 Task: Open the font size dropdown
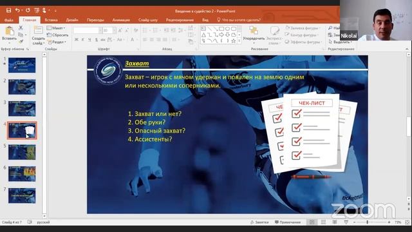(115, 31)
